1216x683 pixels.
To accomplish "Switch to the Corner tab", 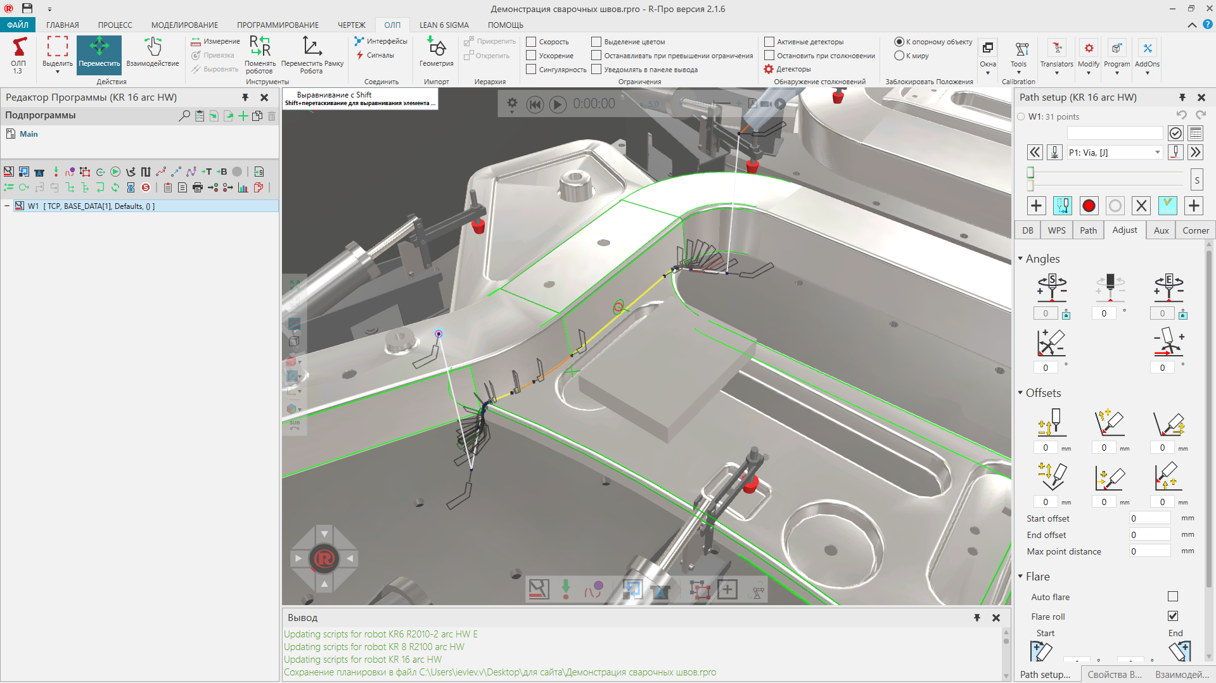I will click(x=1195, y=230).
